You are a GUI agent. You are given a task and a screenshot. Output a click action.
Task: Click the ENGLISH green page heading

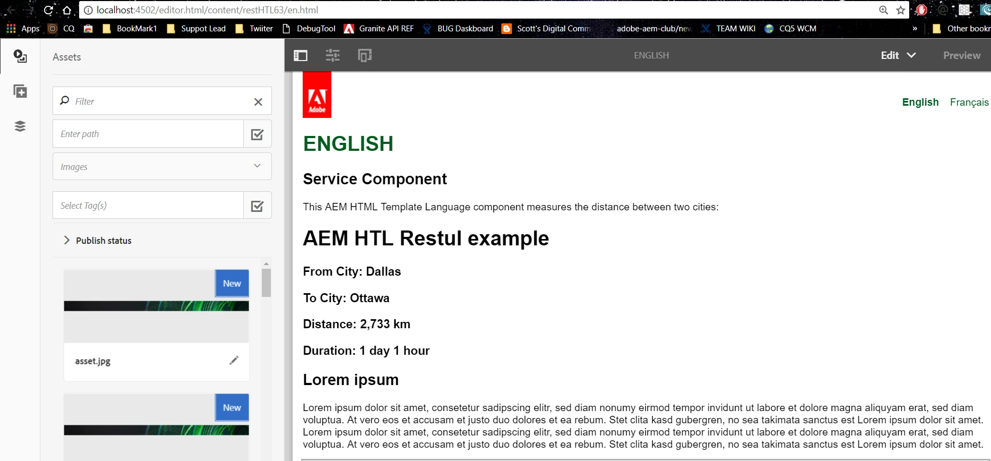pyautogui.click(x=348, y=144)
